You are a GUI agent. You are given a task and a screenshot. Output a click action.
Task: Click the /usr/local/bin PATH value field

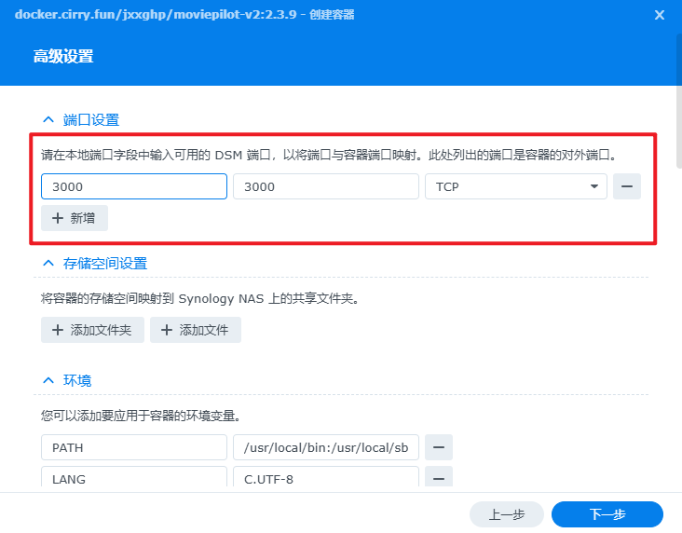pyautogui.click(x=325, y=447)
